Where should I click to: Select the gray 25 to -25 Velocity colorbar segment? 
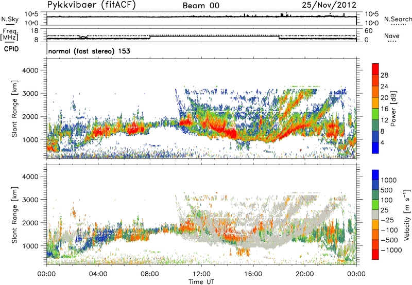click(x=375, y=215)
